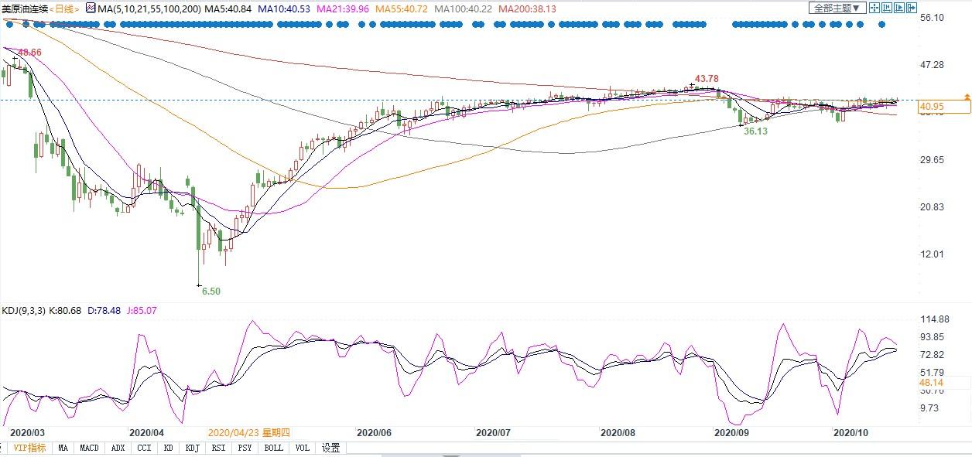The image size is (972, 457).
Task: Click the 36.13 low price marker
Action: click(x=756, y=131)
